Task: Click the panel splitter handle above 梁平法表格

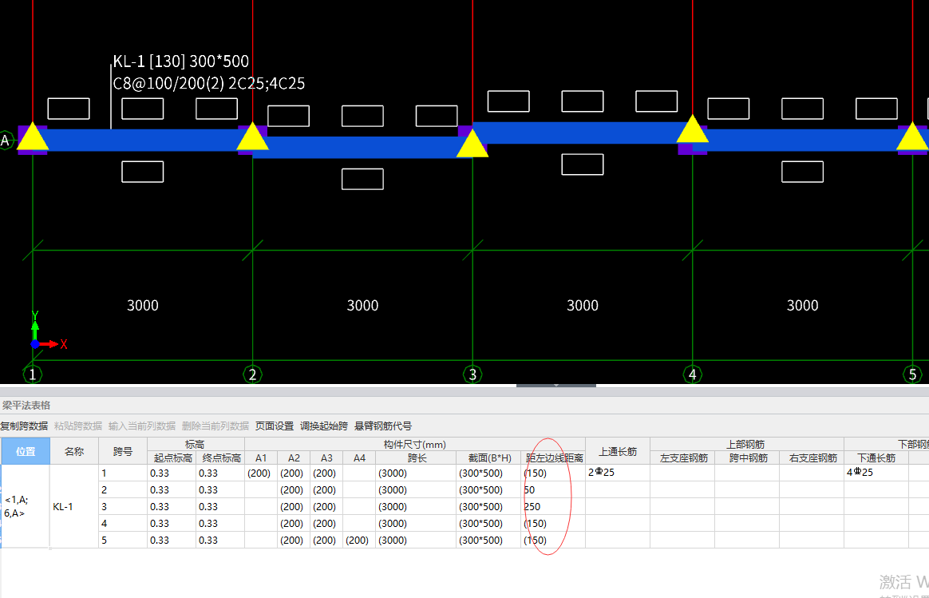Action: tap(555, 386)
